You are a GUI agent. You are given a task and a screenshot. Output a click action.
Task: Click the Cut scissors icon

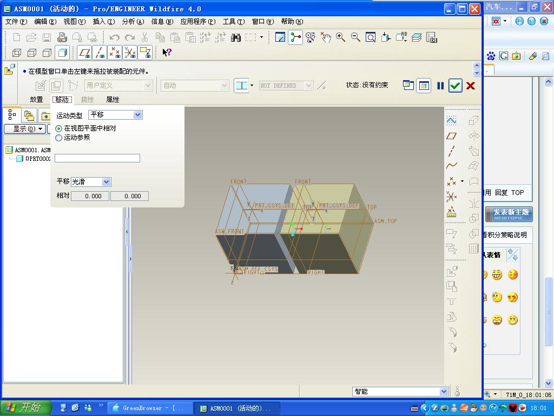point(144,37)
